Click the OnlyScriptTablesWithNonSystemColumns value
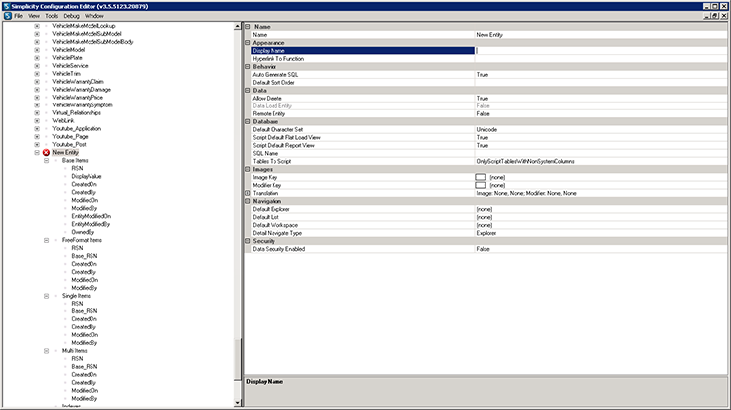 (x=525, y=161)
